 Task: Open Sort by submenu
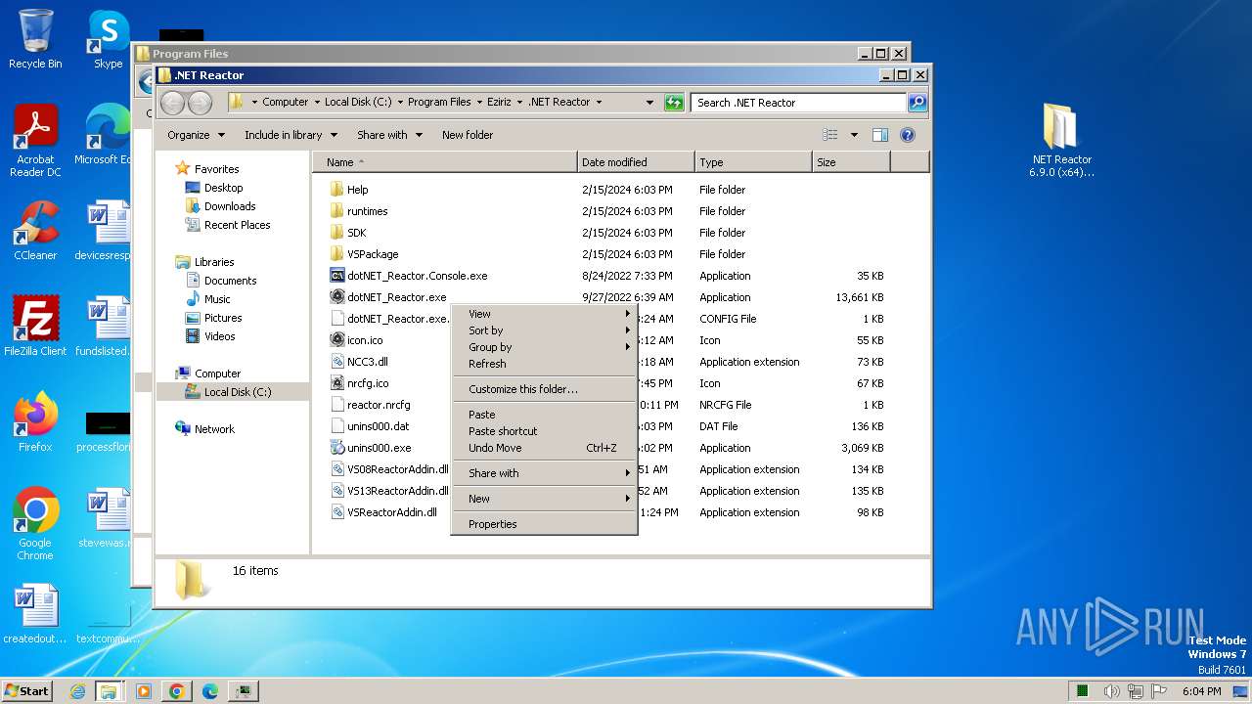tap(544, 330)
